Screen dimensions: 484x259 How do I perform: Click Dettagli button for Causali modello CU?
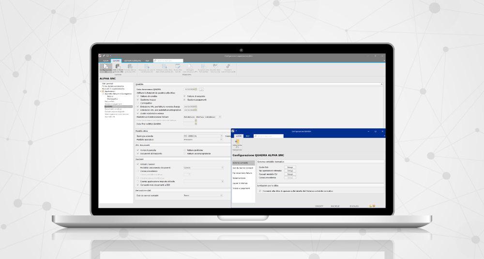pyautogui.click(x=289, y=174)
